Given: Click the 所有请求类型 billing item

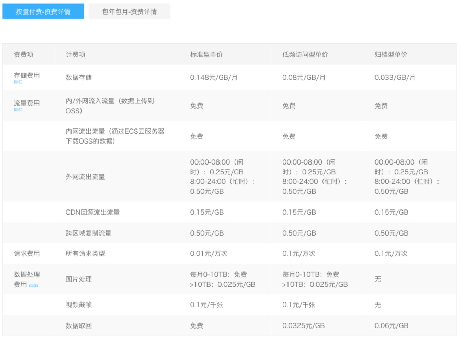Looking at the screenshot, I should [x=85, y=254].
